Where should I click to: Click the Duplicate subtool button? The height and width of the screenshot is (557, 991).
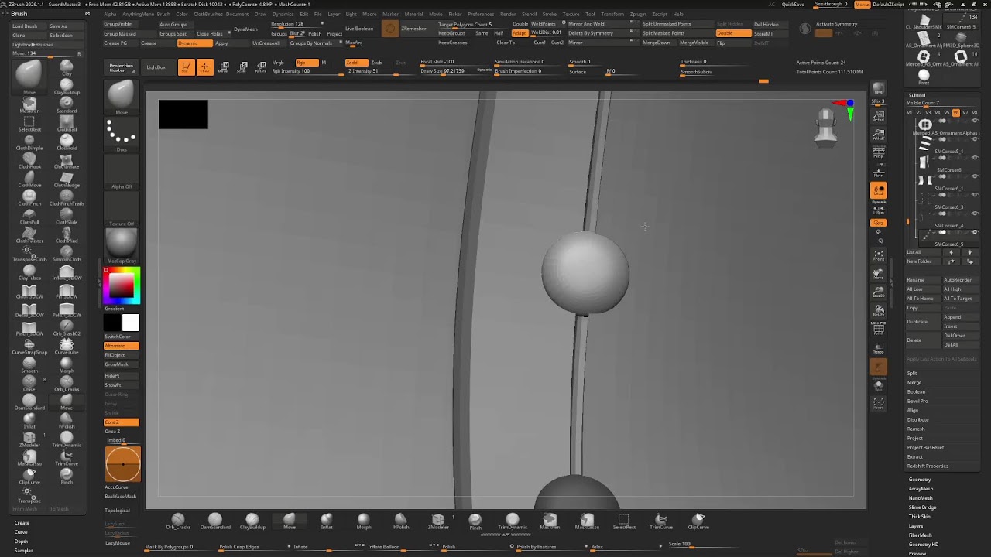pos(922,322)
